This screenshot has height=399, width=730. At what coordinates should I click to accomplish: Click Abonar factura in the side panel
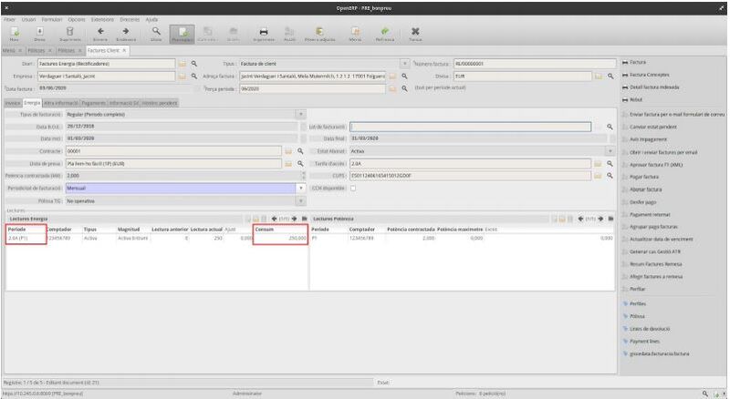click(x=646, y=189)
